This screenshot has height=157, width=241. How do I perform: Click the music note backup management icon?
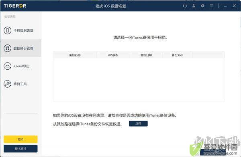7,48
